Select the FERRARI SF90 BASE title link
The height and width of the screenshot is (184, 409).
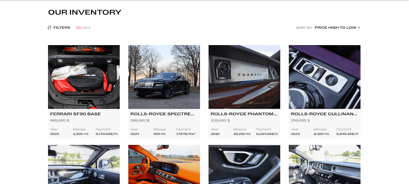75,114
